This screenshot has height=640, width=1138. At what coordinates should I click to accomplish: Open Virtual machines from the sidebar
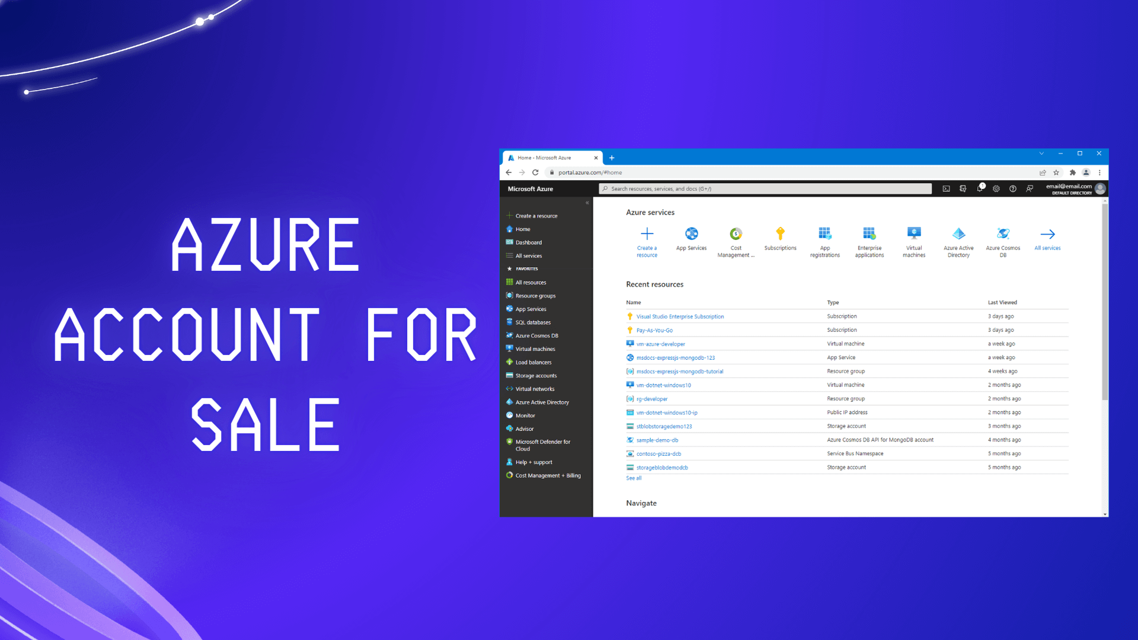point(534,348)
